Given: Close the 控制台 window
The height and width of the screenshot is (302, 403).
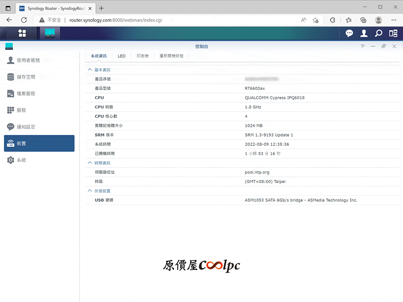Looking at the screenshot, I should tap(394, 46).
